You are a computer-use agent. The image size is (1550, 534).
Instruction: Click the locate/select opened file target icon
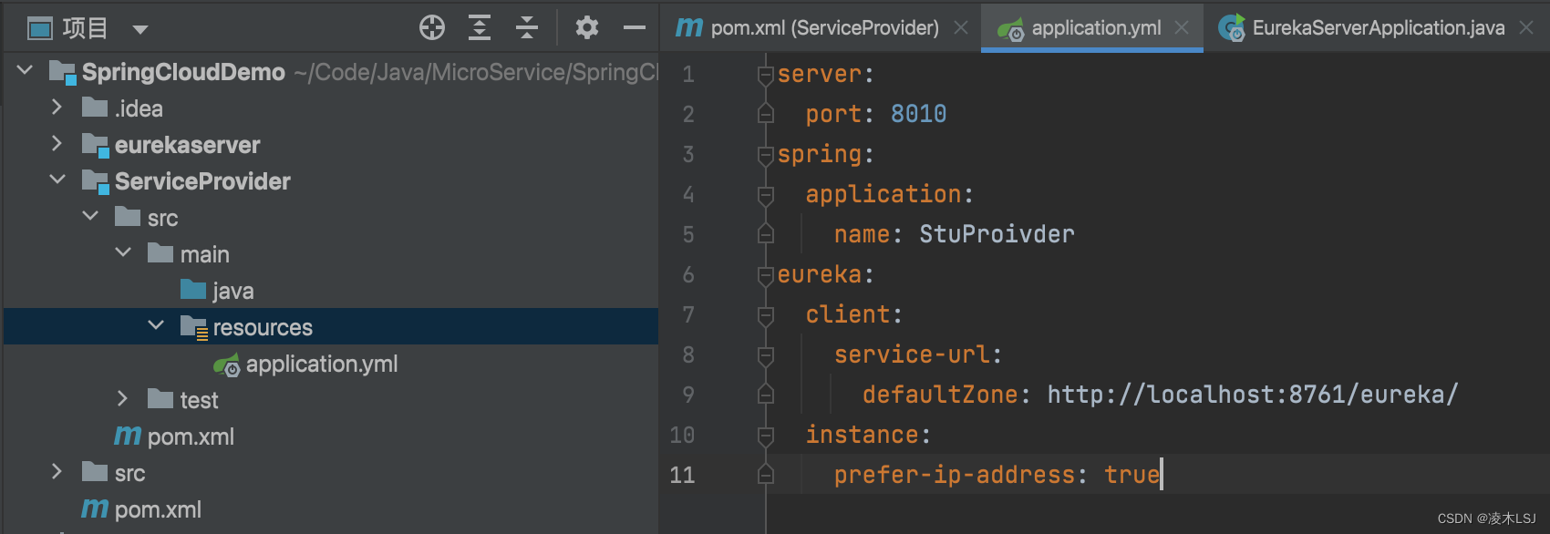tap(432, 27)
